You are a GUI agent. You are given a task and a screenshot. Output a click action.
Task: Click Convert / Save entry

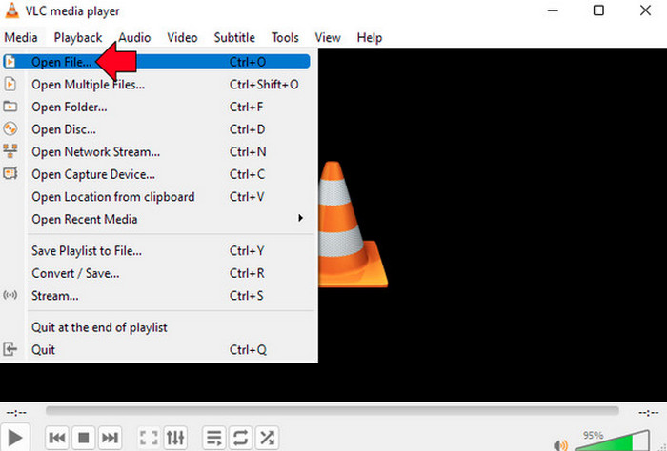tap(75, 274)
